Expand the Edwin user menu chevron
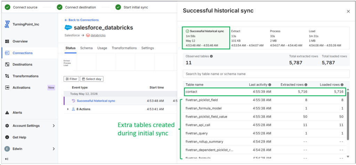This screenshot has width=356, height=165. [x=54, y=149]
